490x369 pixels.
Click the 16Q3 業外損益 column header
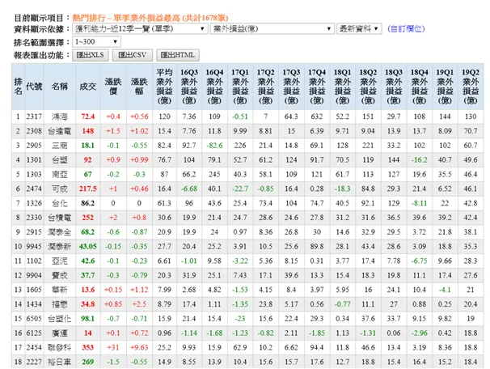point(189,87)
